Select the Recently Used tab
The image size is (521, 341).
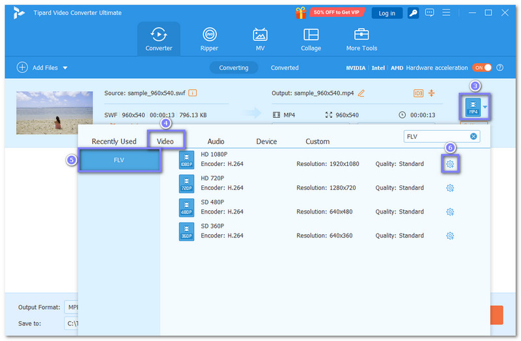[114, 141]
